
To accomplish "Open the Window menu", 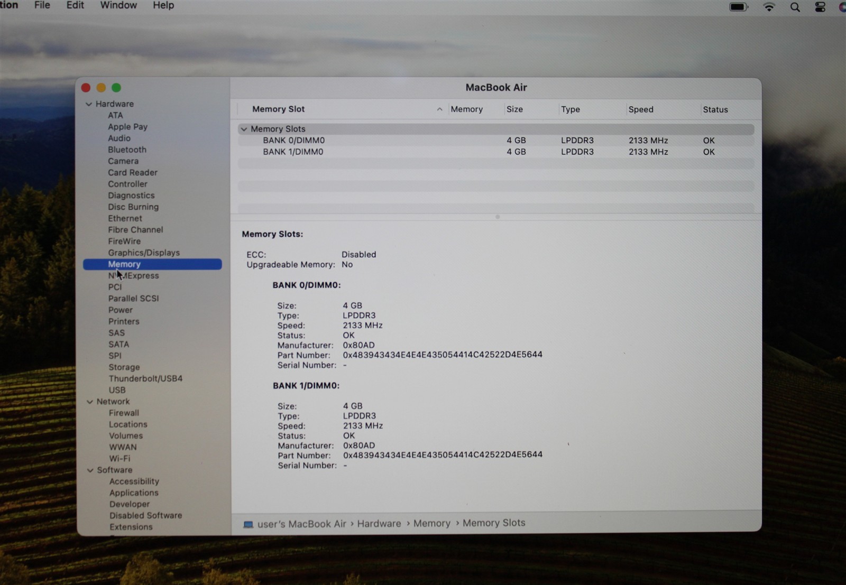I will (x=118, y=5).
